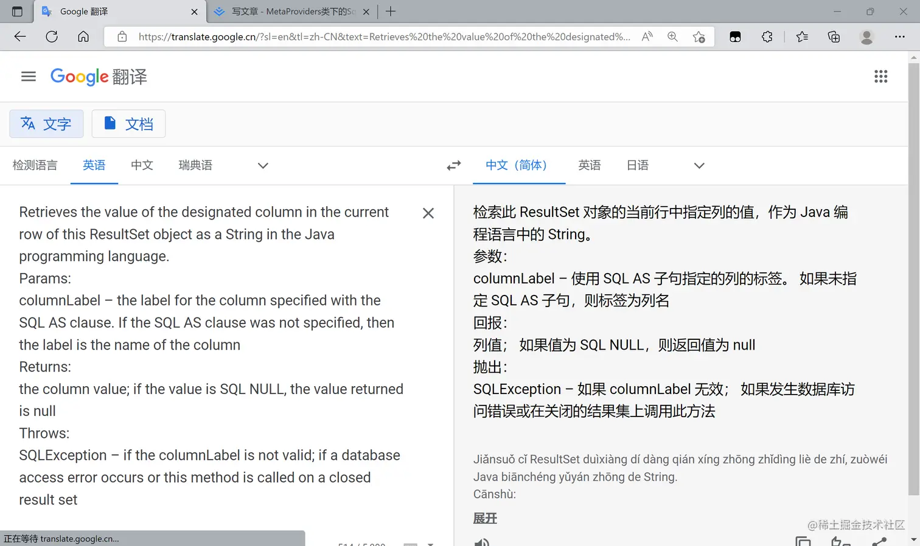Go back in browser

point(20,36)
